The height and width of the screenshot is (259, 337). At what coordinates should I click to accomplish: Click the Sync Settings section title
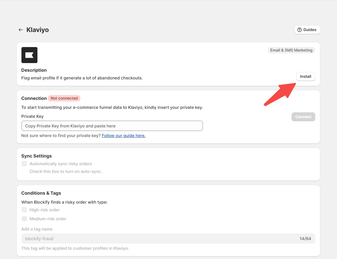(x=36, y=156)
